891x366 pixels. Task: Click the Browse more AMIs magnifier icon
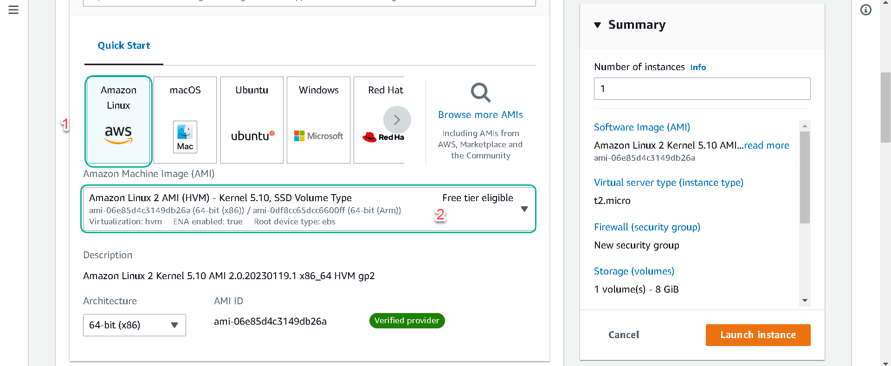coord(480,92)
